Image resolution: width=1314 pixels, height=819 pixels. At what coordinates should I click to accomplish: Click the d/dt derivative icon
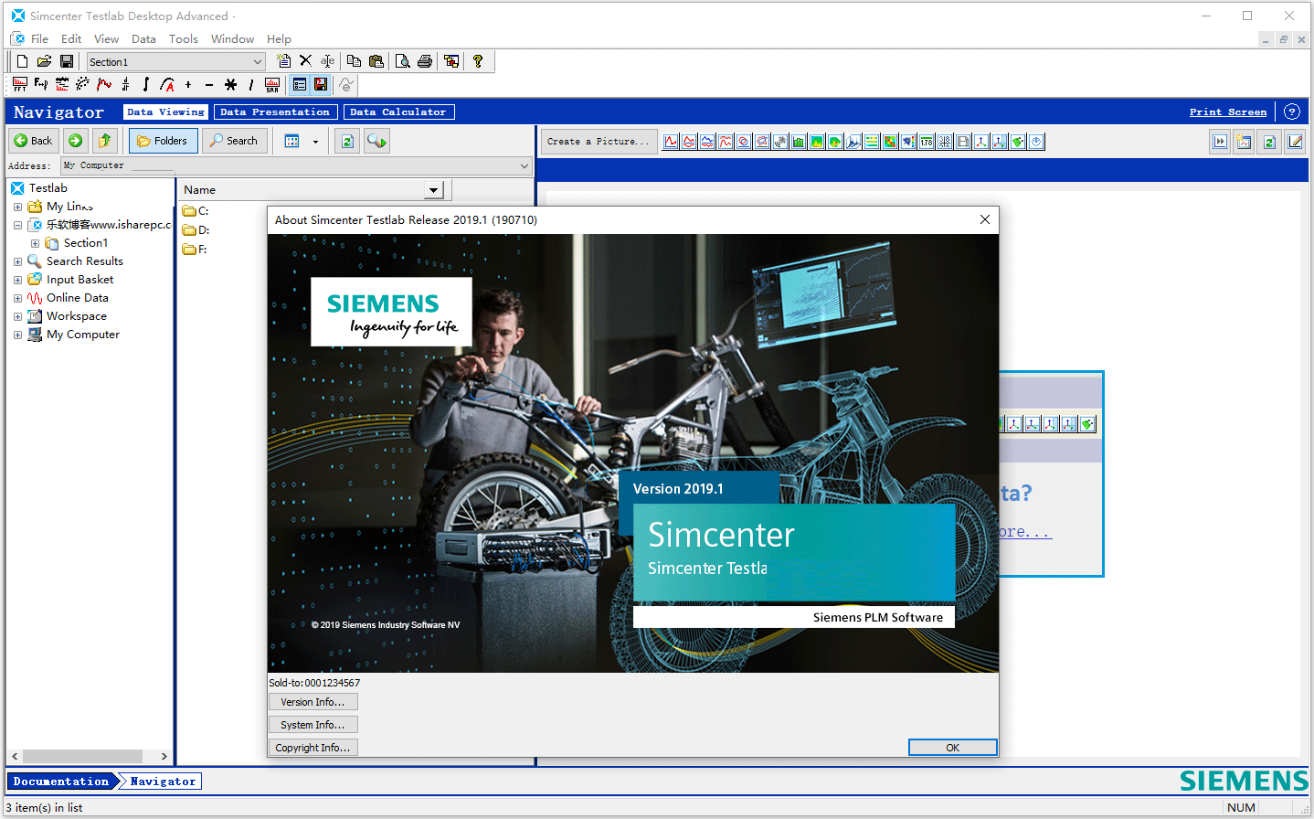(x=125, y=85)
